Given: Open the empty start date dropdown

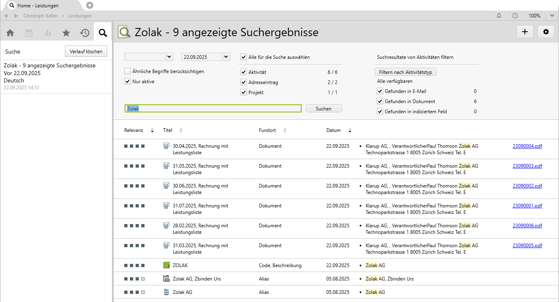Looking at the screenshot, I should point(169,57).
